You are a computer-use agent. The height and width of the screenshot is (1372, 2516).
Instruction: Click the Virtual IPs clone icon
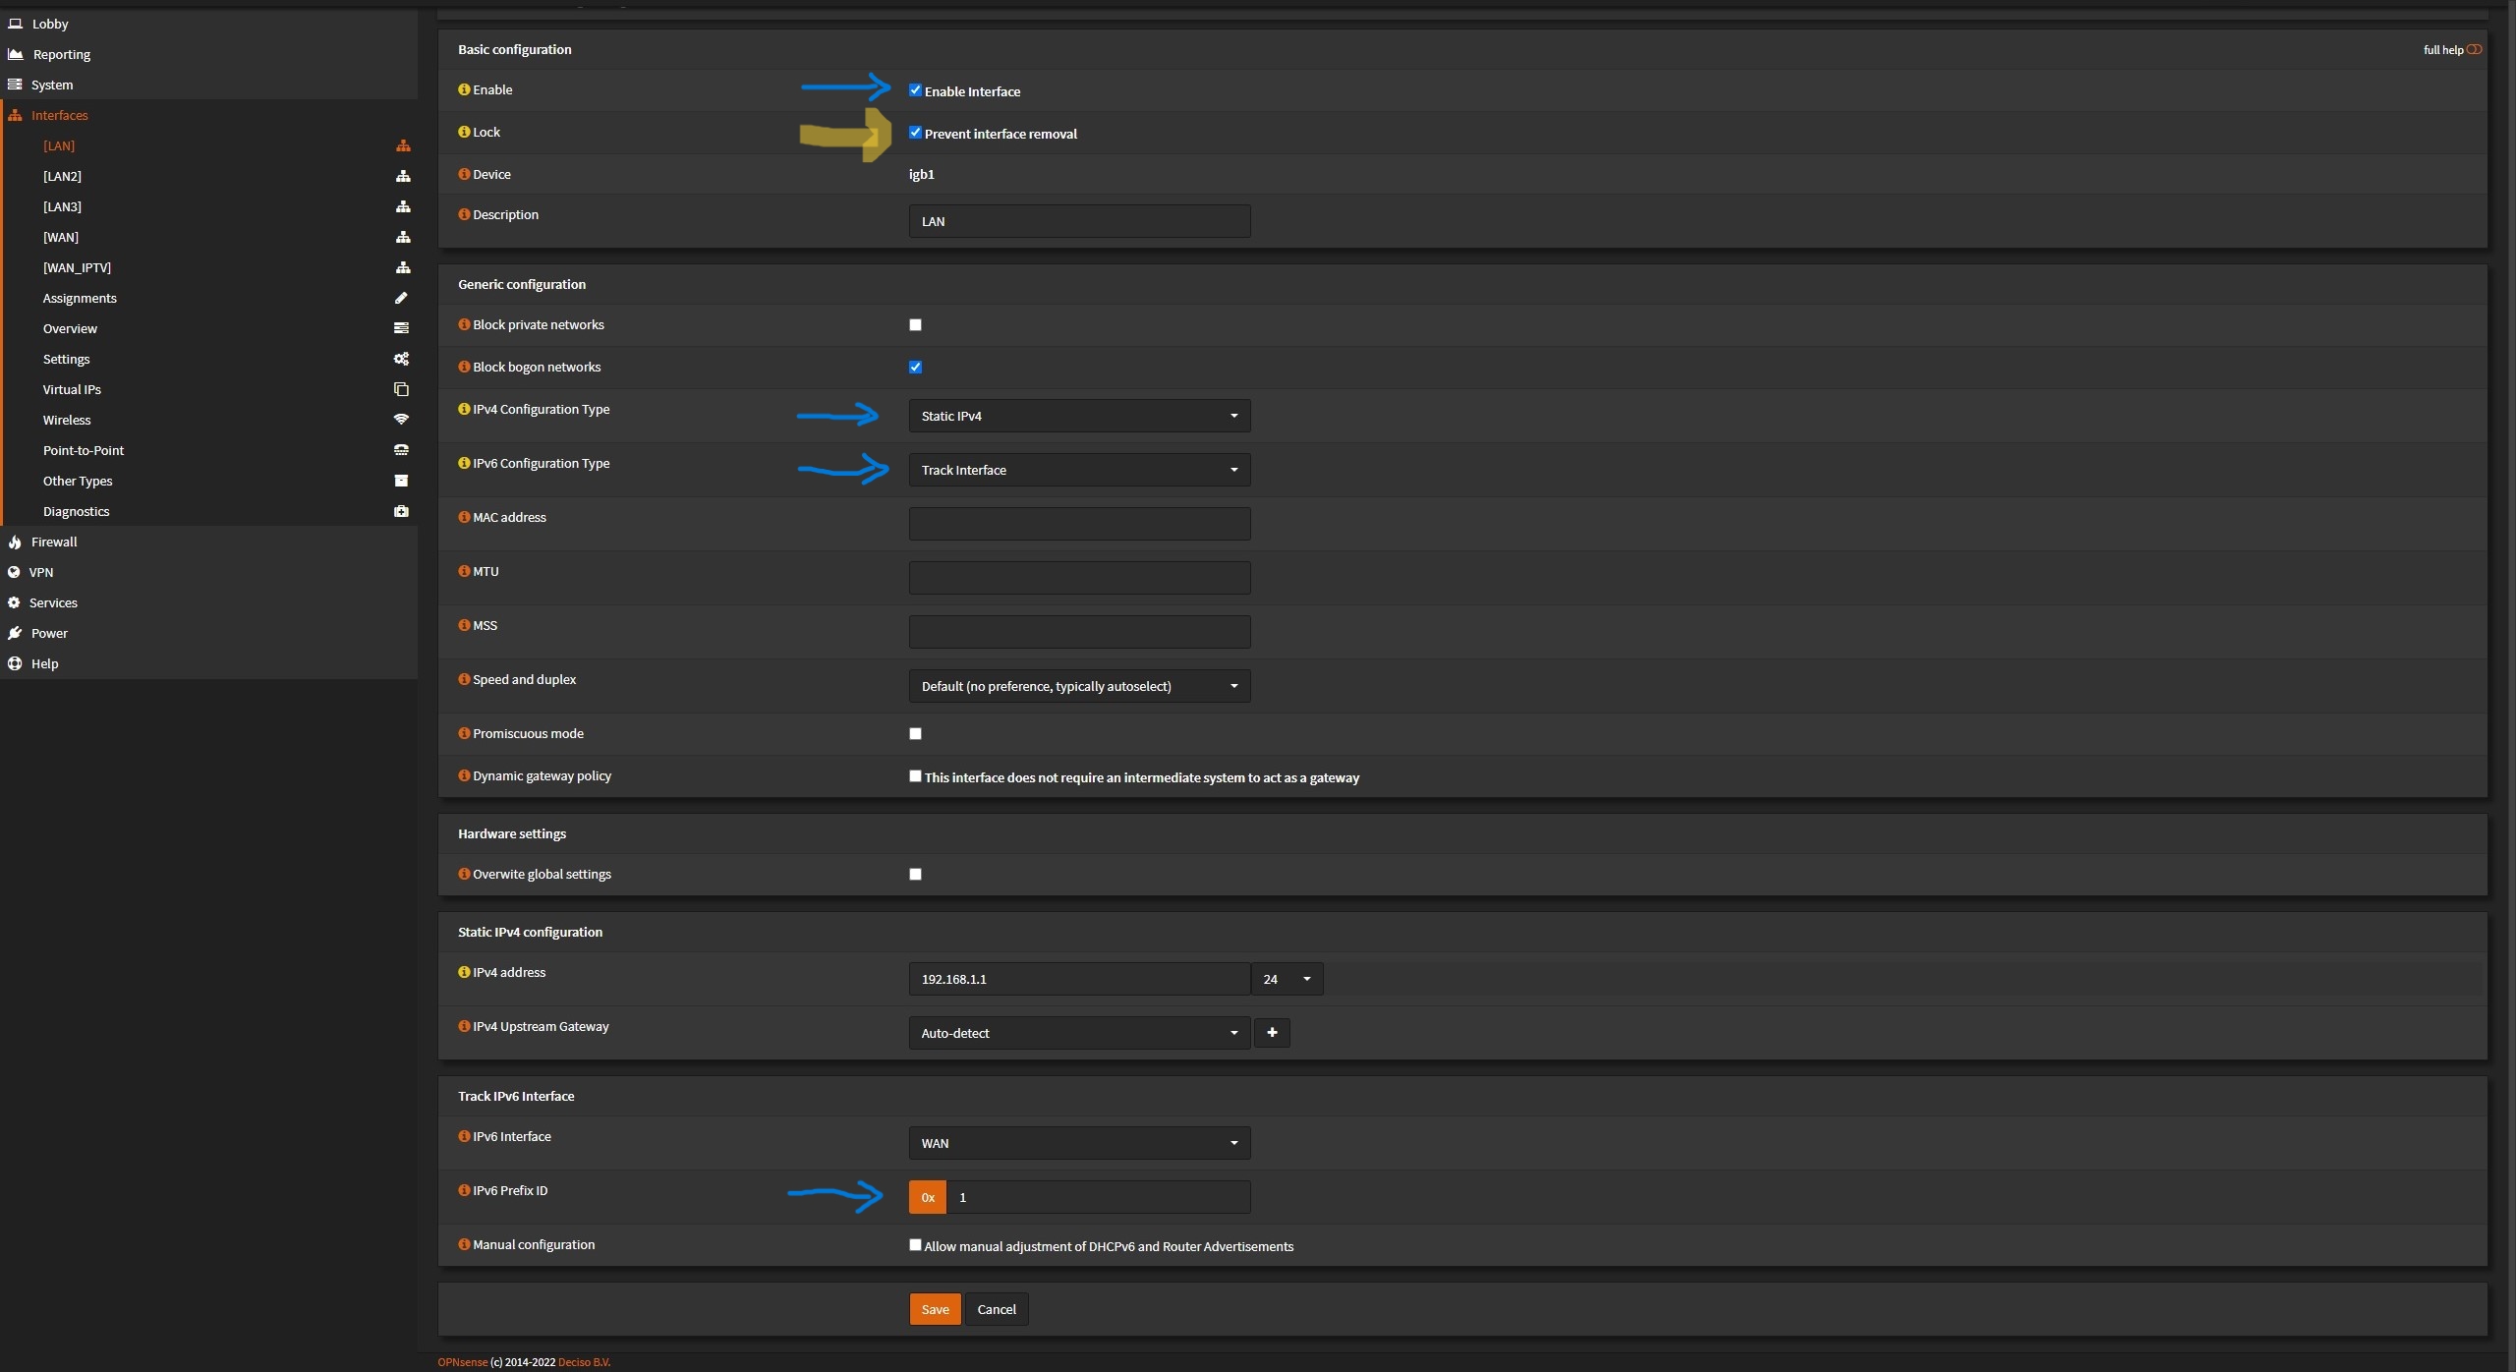click(401, 389)
